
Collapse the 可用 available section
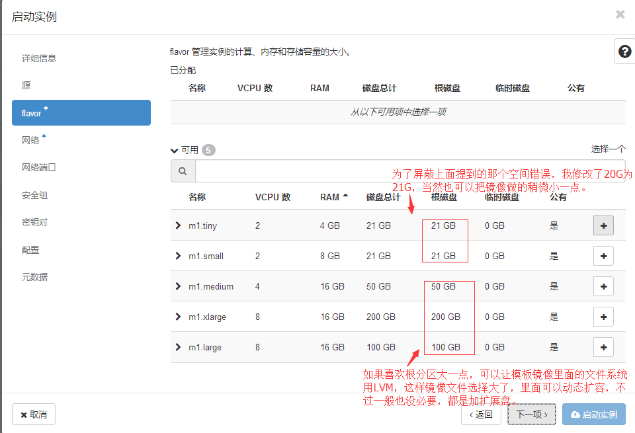pyautogui.click(x=175, y=150)
